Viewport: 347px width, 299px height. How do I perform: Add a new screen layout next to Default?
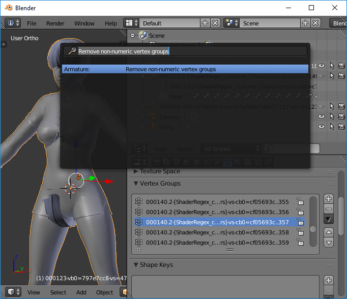[x=205, y=23]
